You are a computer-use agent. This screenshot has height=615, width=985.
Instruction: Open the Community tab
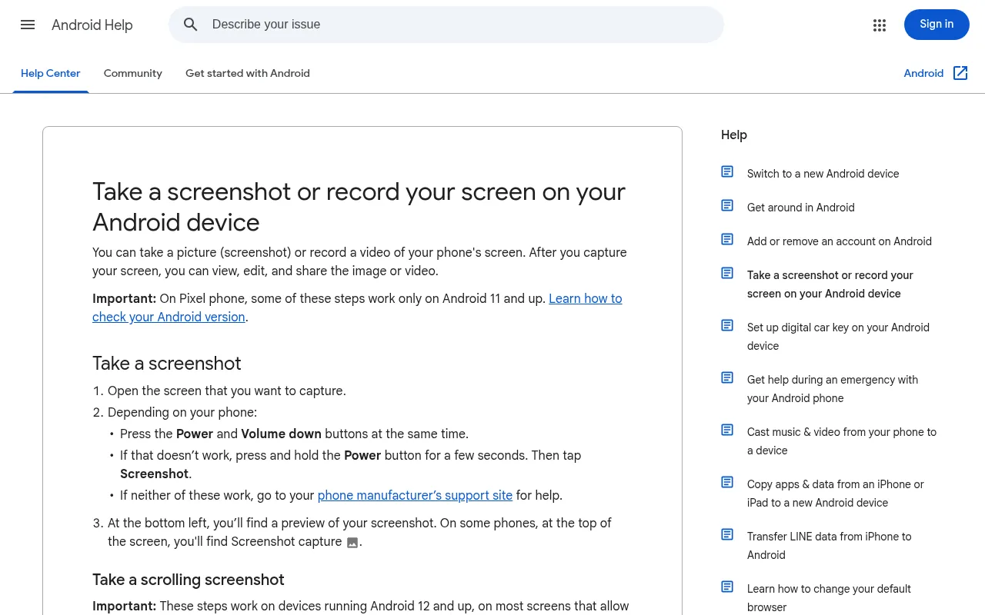133,74
